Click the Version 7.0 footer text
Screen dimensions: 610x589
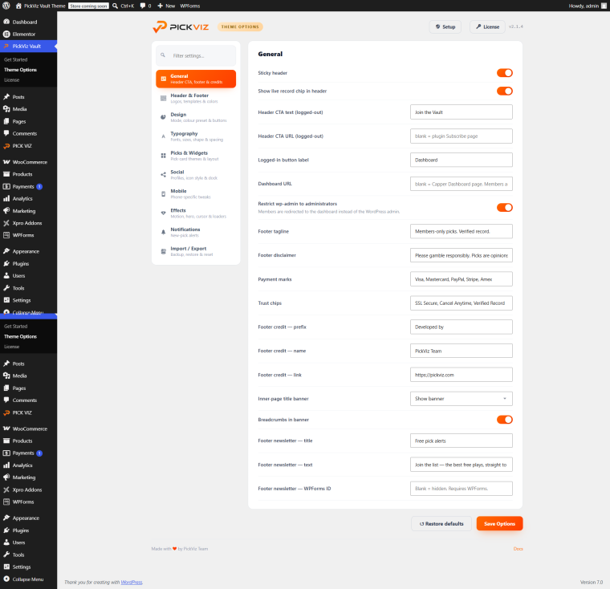pos(592,582)
